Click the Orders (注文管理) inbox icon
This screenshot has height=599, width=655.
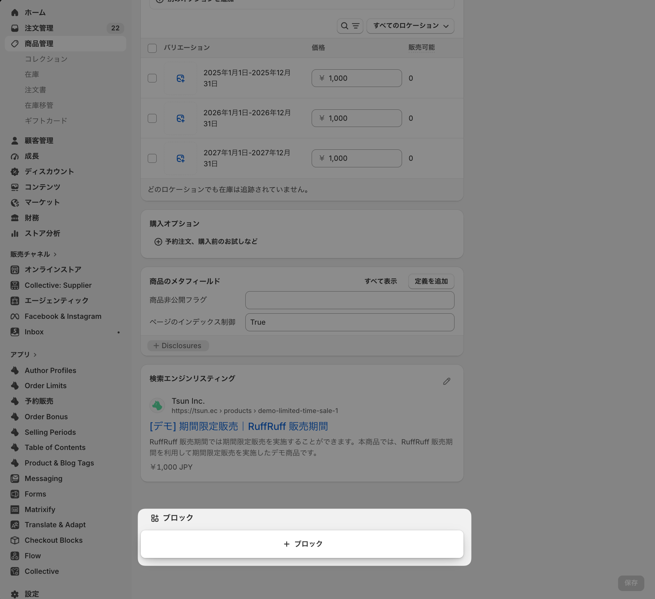point(14,28)
